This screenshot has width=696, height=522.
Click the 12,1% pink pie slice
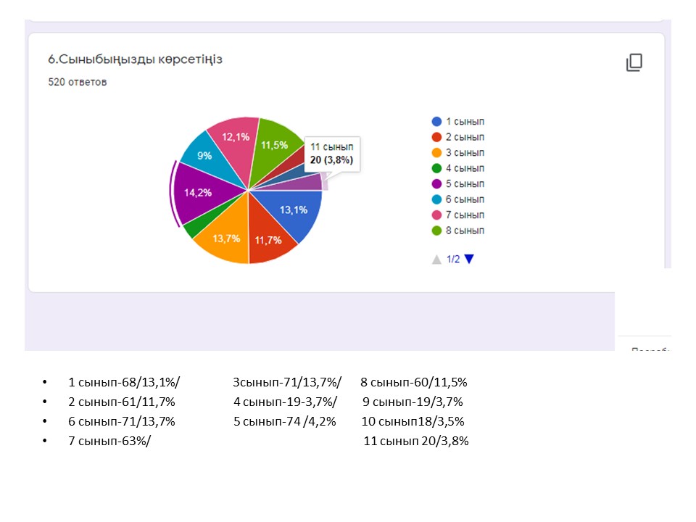(234, 136)
